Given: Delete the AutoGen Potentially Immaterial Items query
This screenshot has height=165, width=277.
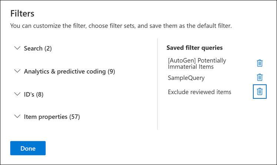Looking at the screenshot, I should pyautogui.click(x=260, y=63).
